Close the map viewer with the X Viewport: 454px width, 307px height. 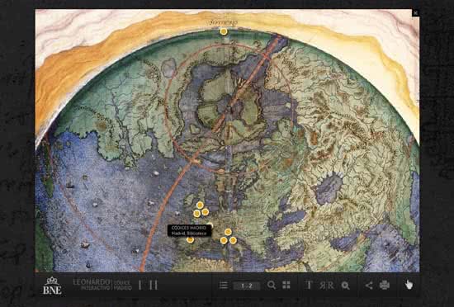pos(415,12)
